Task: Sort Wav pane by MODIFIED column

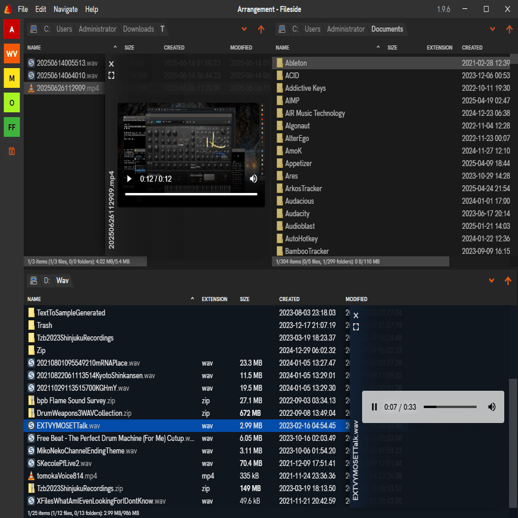Action: 356,299
